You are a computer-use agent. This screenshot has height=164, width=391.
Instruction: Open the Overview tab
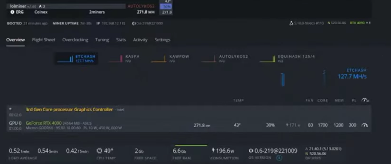point(16,40)
